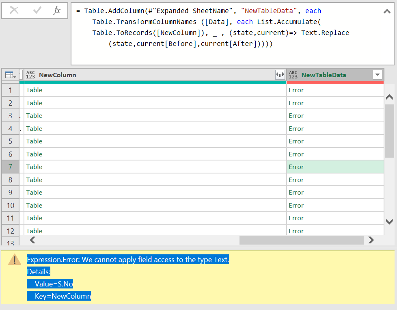Click the Expression.Error message line

pos(128,260)
